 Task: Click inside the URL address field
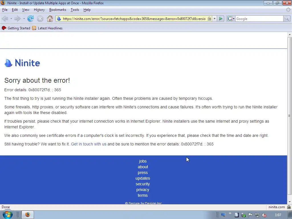(134, 19)
